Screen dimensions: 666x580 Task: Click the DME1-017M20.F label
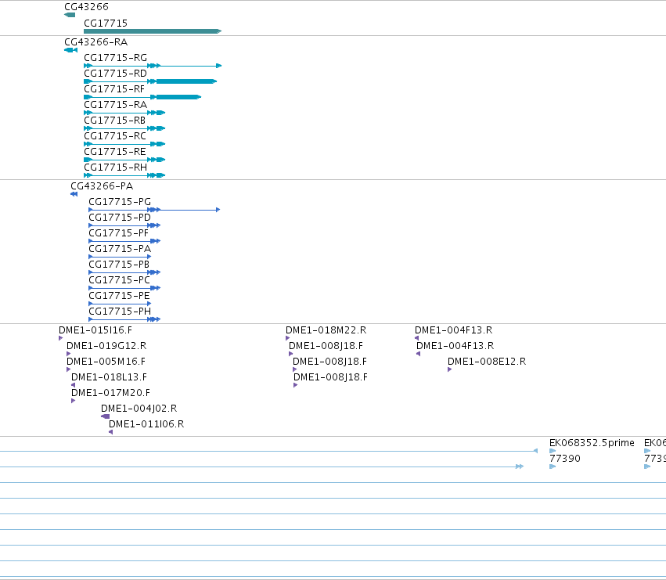tap(110, 393)
